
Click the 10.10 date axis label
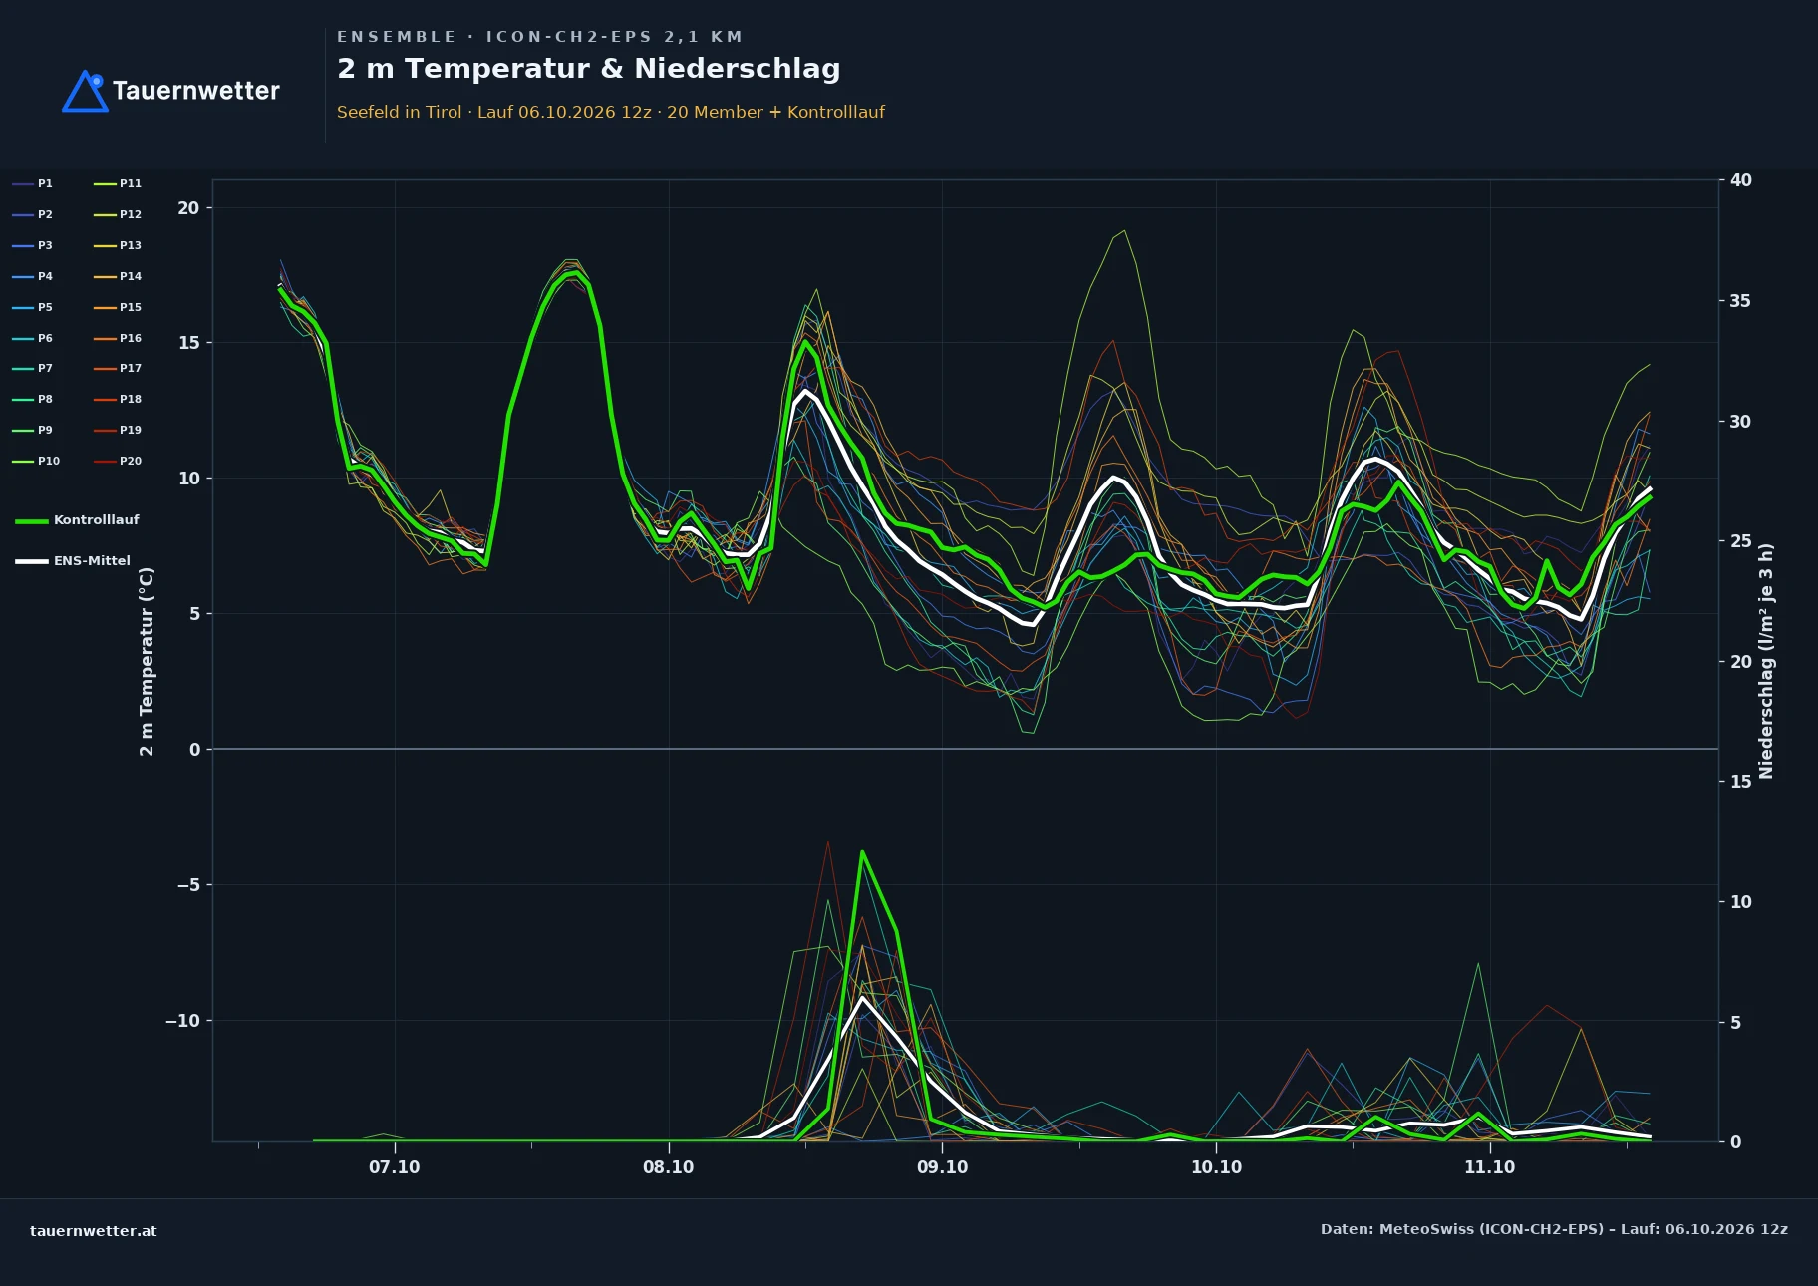tap(1217, 1167)
